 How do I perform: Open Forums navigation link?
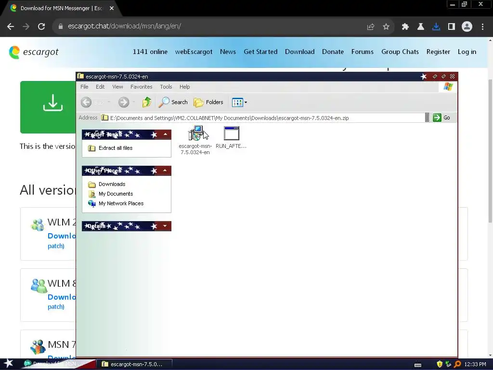coord(363,52)
